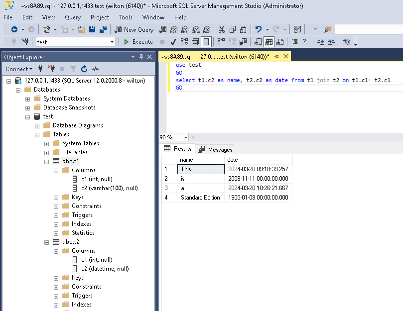Click the Display Estimated Execution Plan icon
This screenshot has width=403, height=311.
(x=184, y=42)
